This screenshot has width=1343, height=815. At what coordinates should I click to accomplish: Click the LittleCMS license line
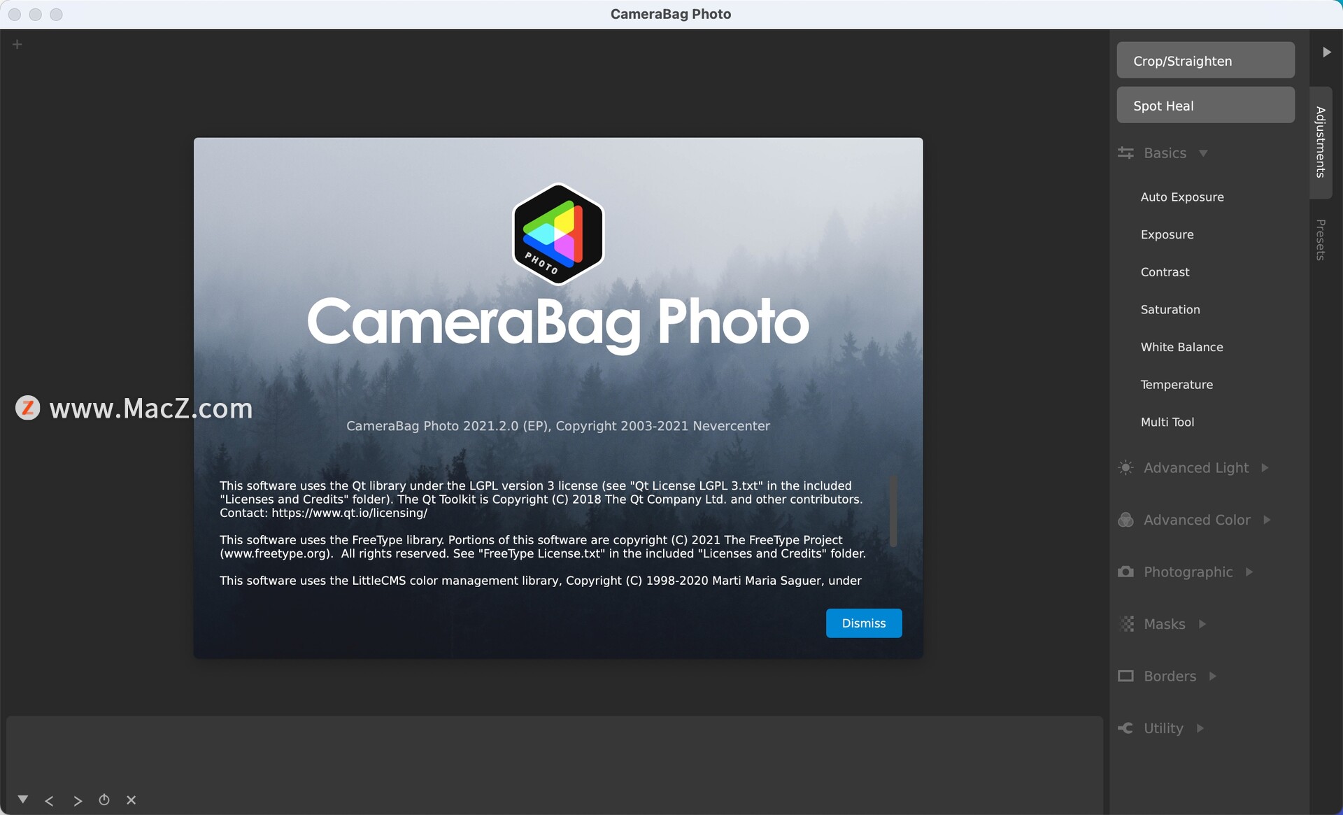tap(541, 581)
